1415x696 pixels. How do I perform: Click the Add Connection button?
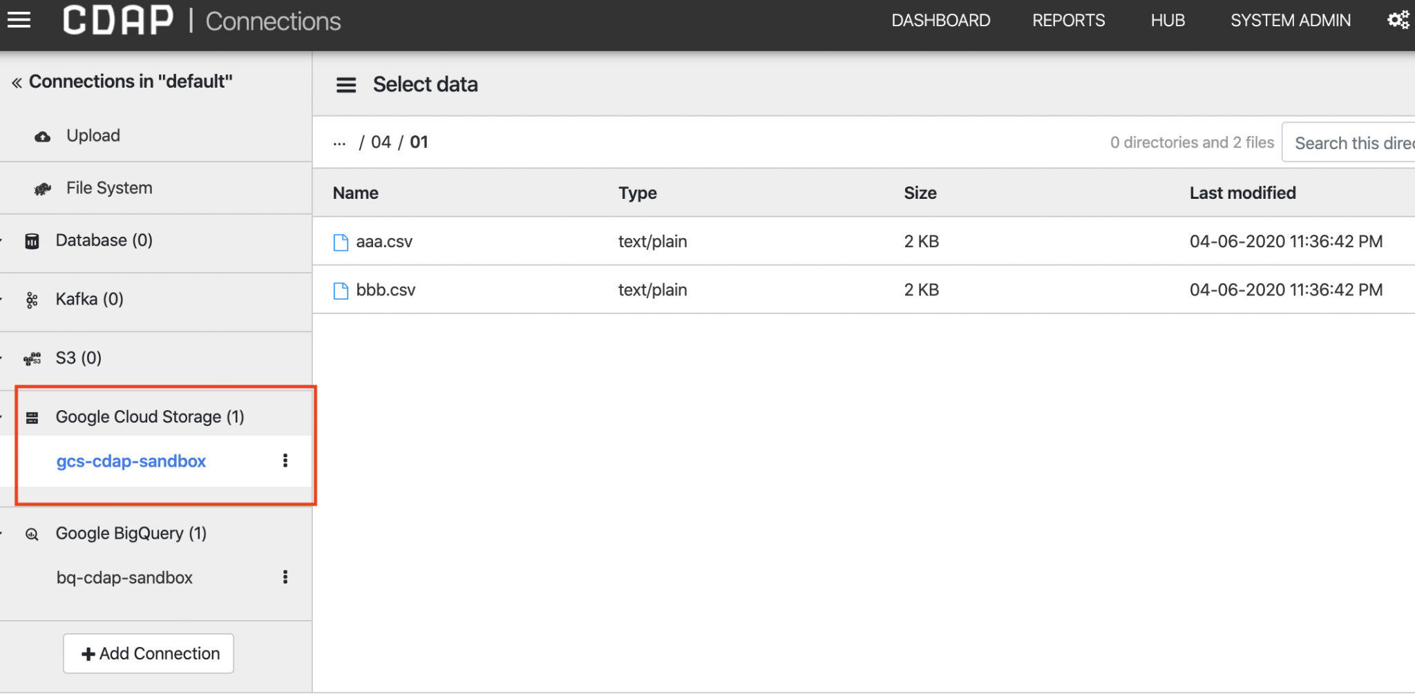pos(149,653)
